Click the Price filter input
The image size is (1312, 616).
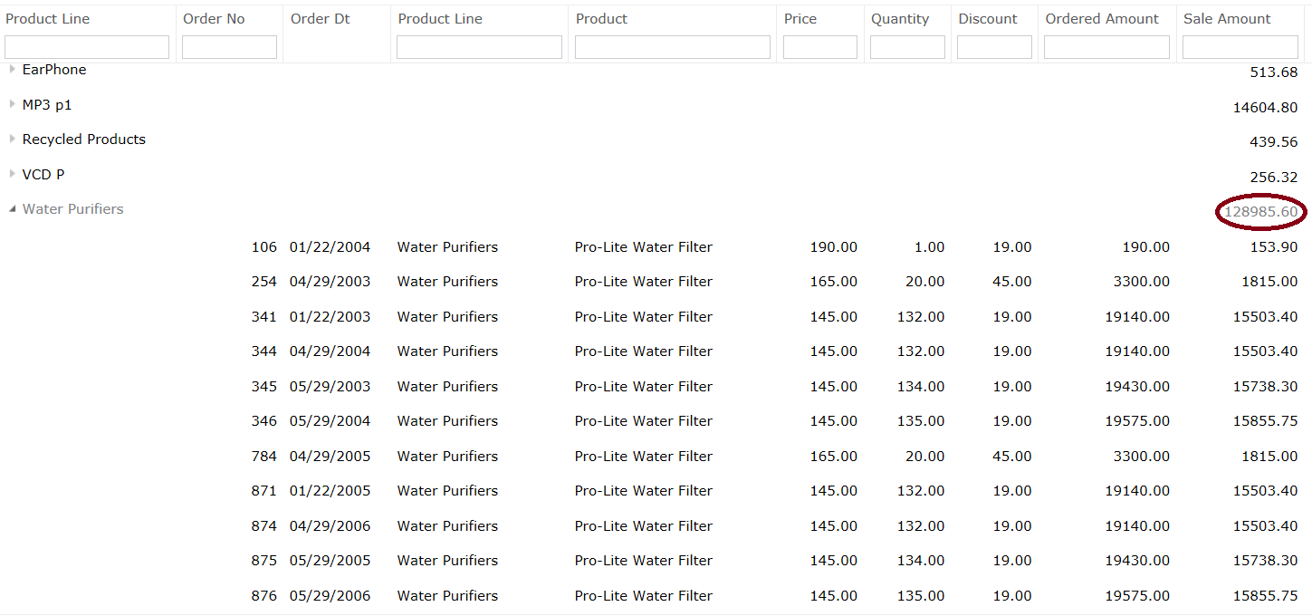point(820,47)
